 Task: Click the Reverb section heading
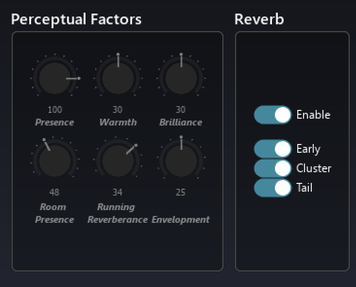[259, 19]
